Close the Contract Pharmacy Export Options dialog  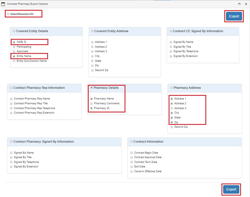pyautogui.click(x=246, y=4)
